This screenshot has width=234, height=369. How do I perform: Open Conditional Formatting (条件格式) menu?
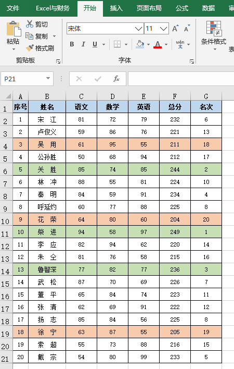(214, 35)
